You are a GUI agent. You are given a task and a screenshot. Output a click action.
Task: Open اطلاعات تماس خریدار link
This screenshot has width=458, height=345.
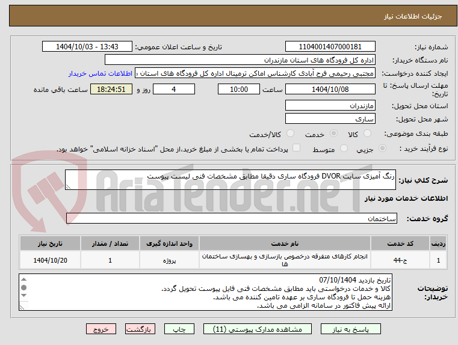(100, 73)
